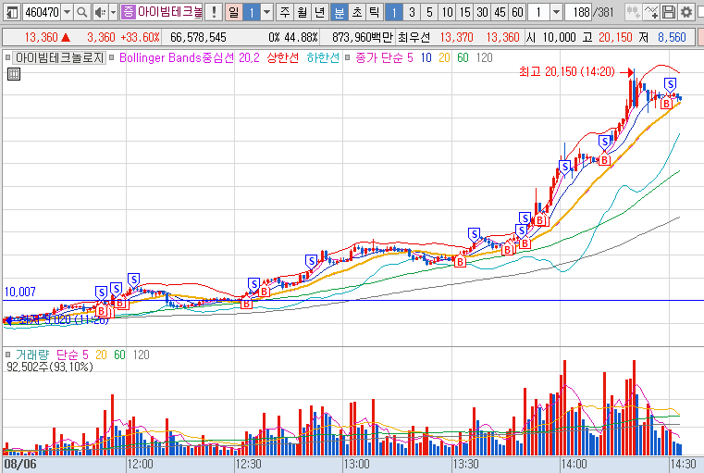Choose the 60 minute interval
The width and height of the screenshot is (704, 473).
517,12
